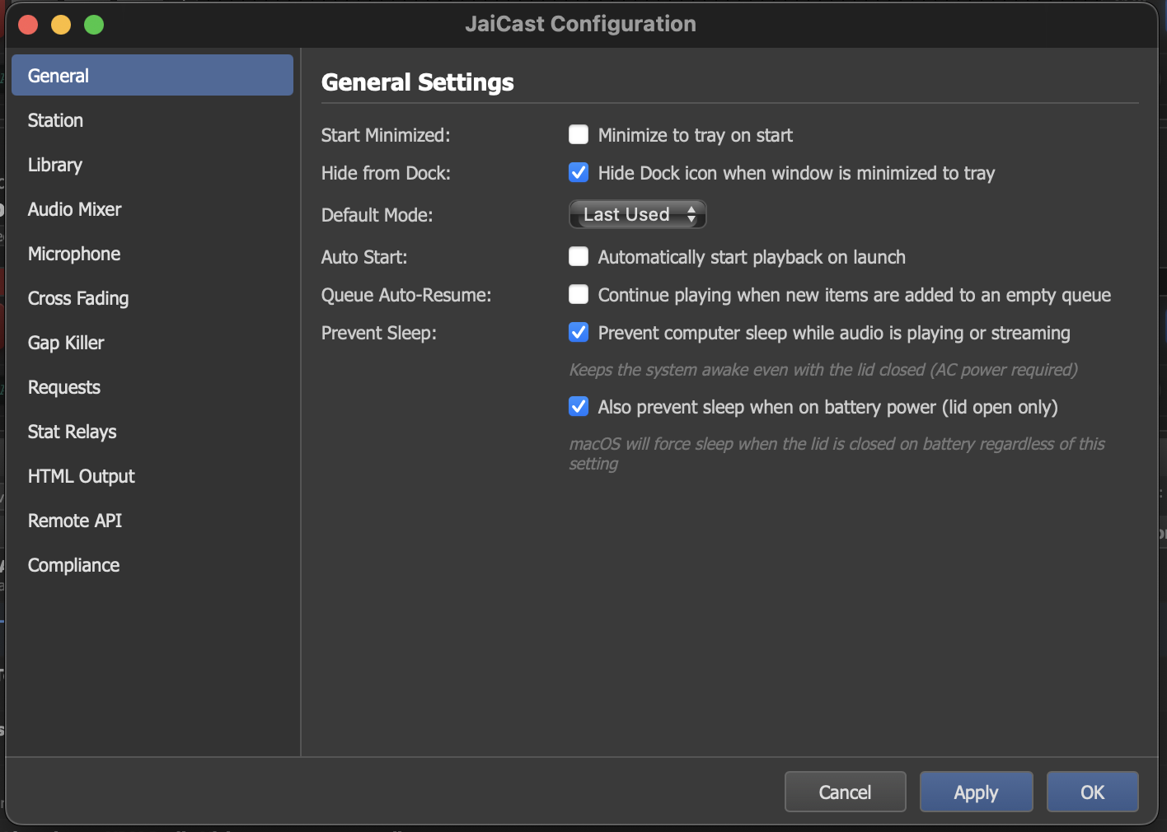This screenshot has height=832, width=1167.
Task: Click the Queue Auto-Resume label
Action: (406, 295)
